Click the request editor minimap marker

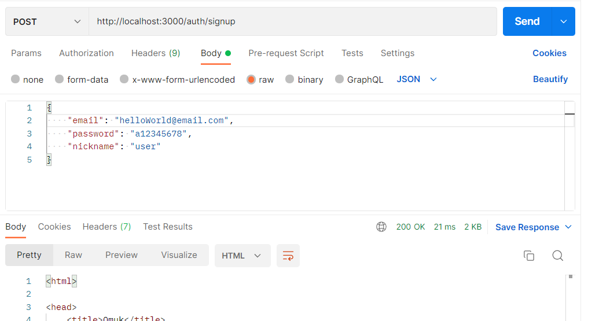569,114
